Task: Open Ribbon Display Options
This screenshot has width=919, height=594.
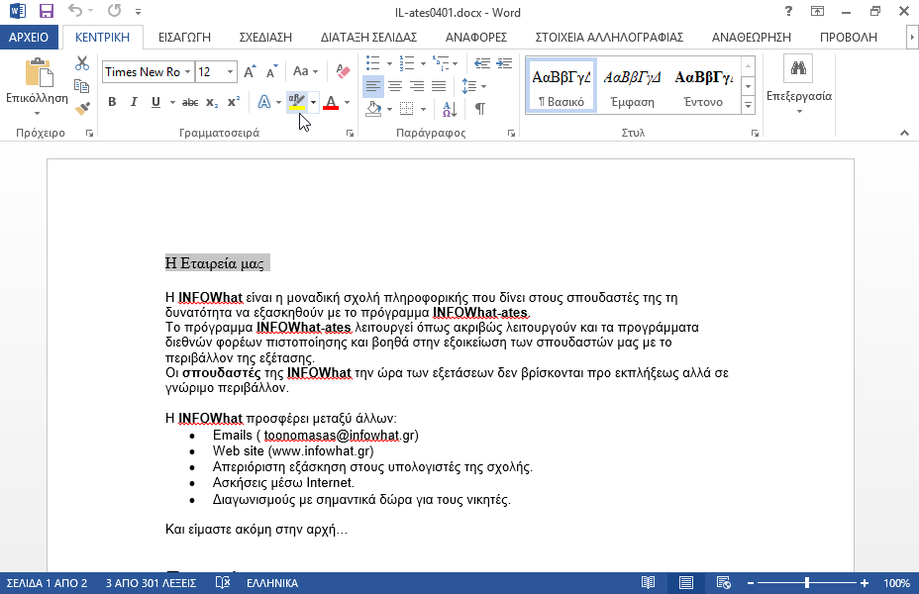Action: [x=817, y=11]
